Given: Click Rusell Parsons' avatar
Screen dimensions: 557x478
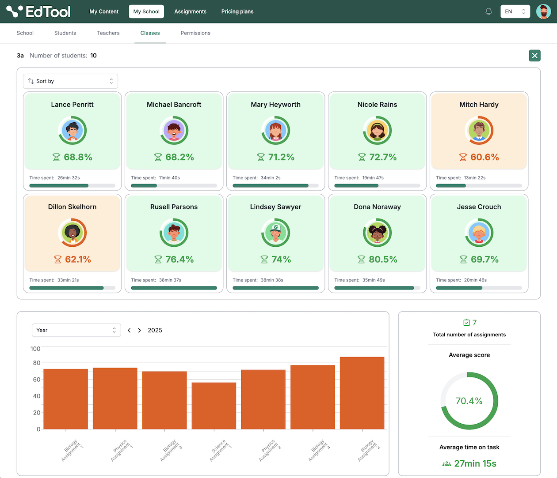Looking at the screenshot, I should click(x=174, y=233).
